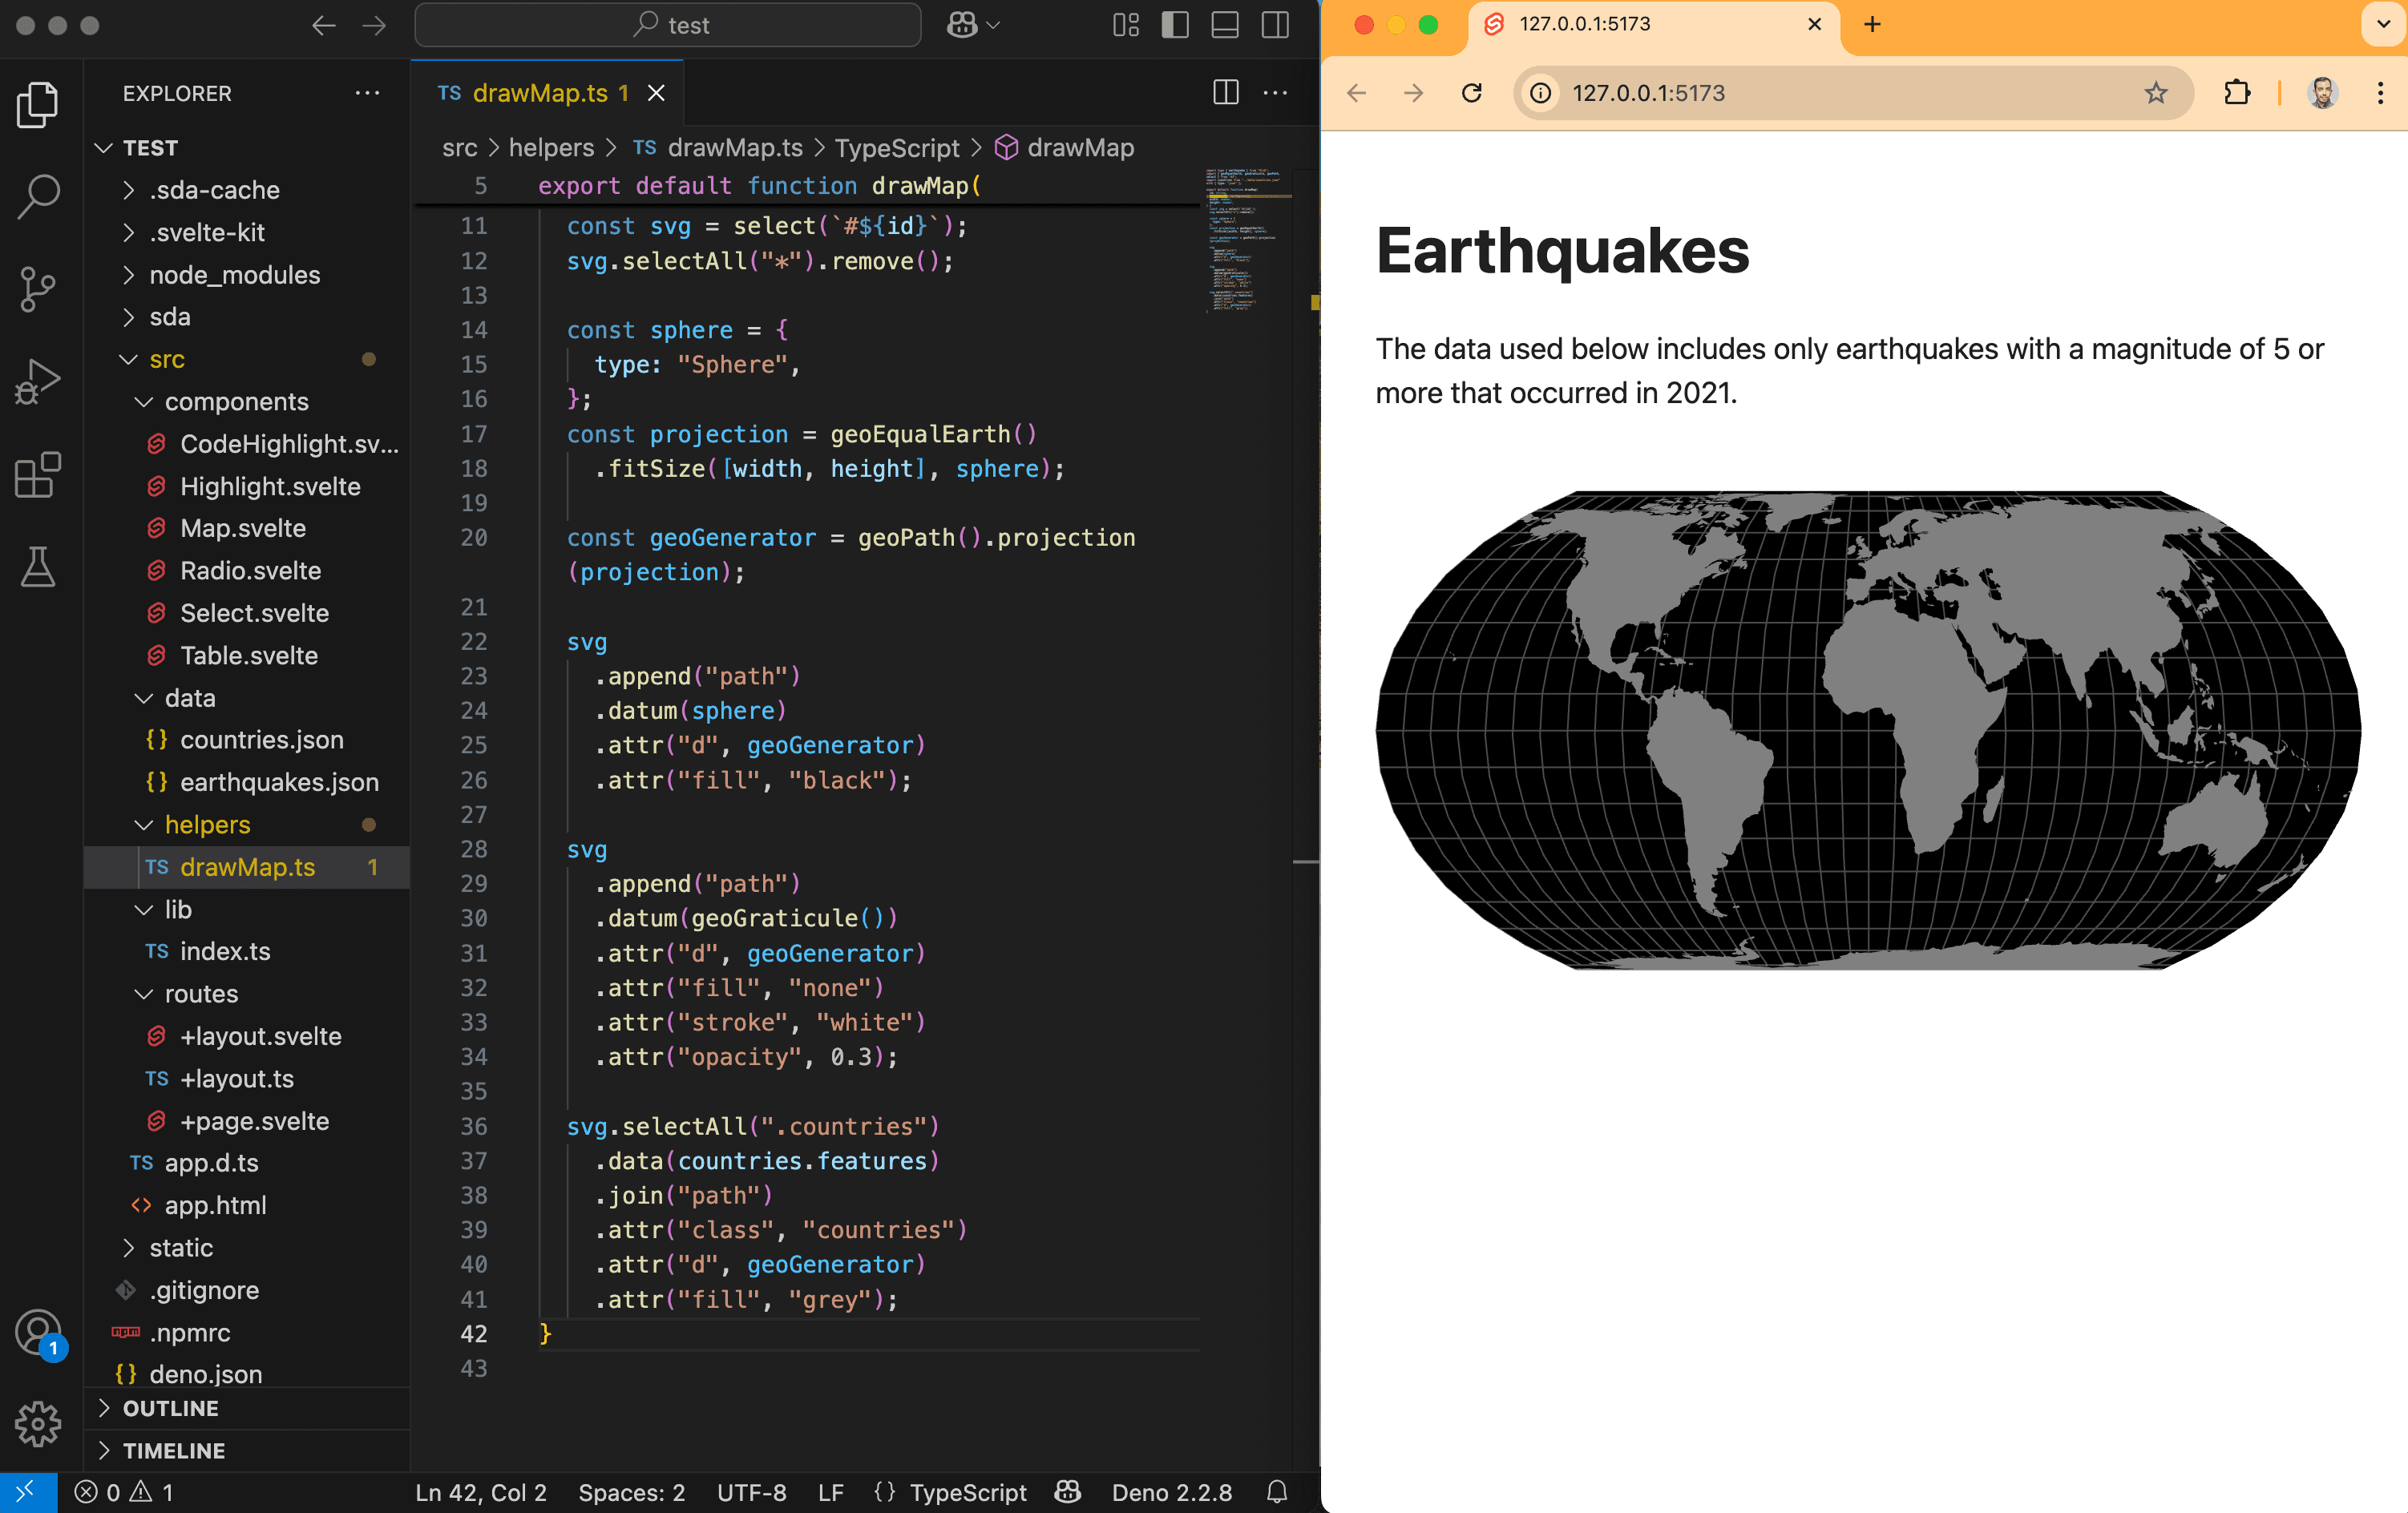The height and width of the screenshot is (1513, 2408).
Task: Click the Manage gear icon
Action: [x=39, y=1422]
